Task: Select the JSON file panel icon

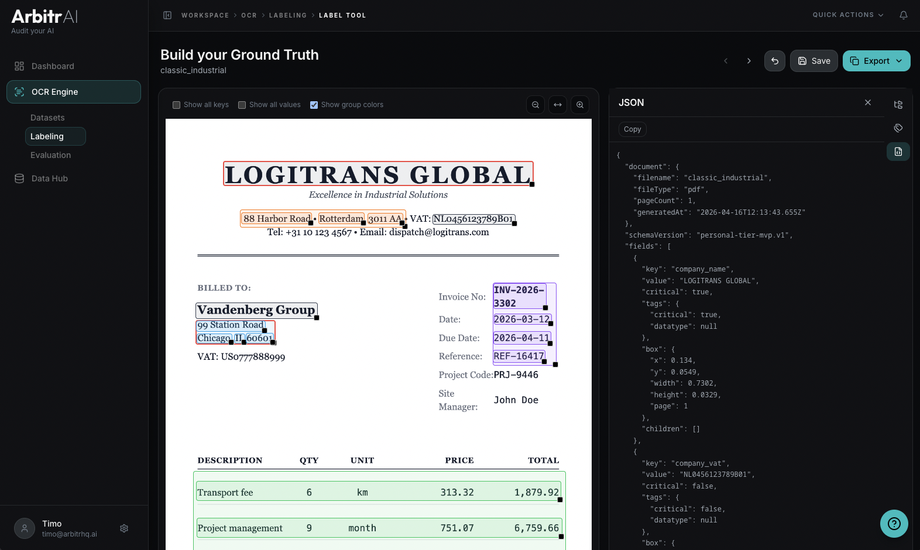Action: click(x=898, y=152)
